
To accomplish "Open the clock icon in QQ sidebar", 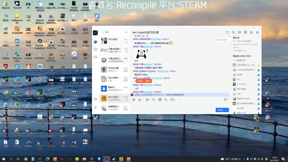I will [x=95, y=49].
